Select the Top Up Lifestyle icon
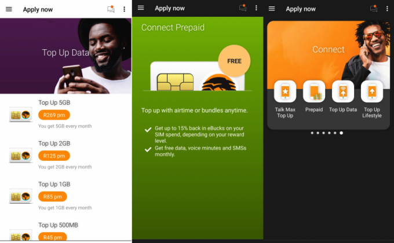The image size is (394, 243). (372, 92)
